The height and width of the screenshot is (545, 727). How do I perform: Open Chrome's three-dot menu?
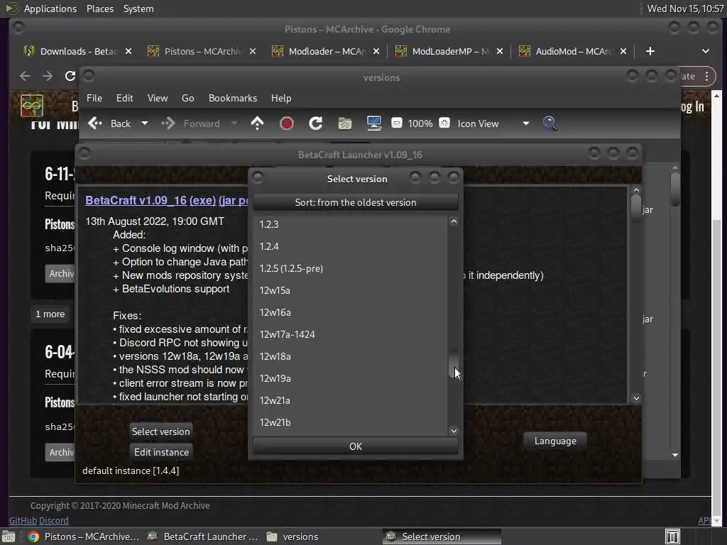(x=706, y=76)
